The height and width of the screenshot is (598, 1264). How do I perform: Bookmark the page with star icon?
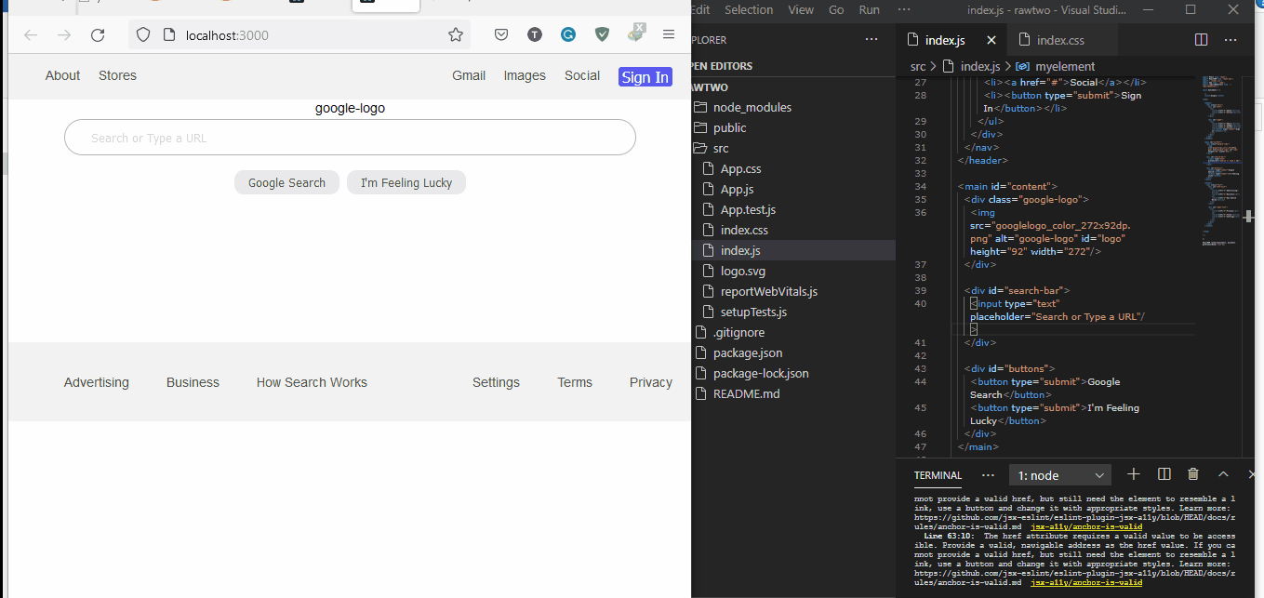pos(456,35)
